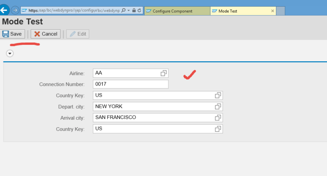The image size is (327, 176).
Task: Click the Connection Number input field
Action: click(x=130, y=84)
